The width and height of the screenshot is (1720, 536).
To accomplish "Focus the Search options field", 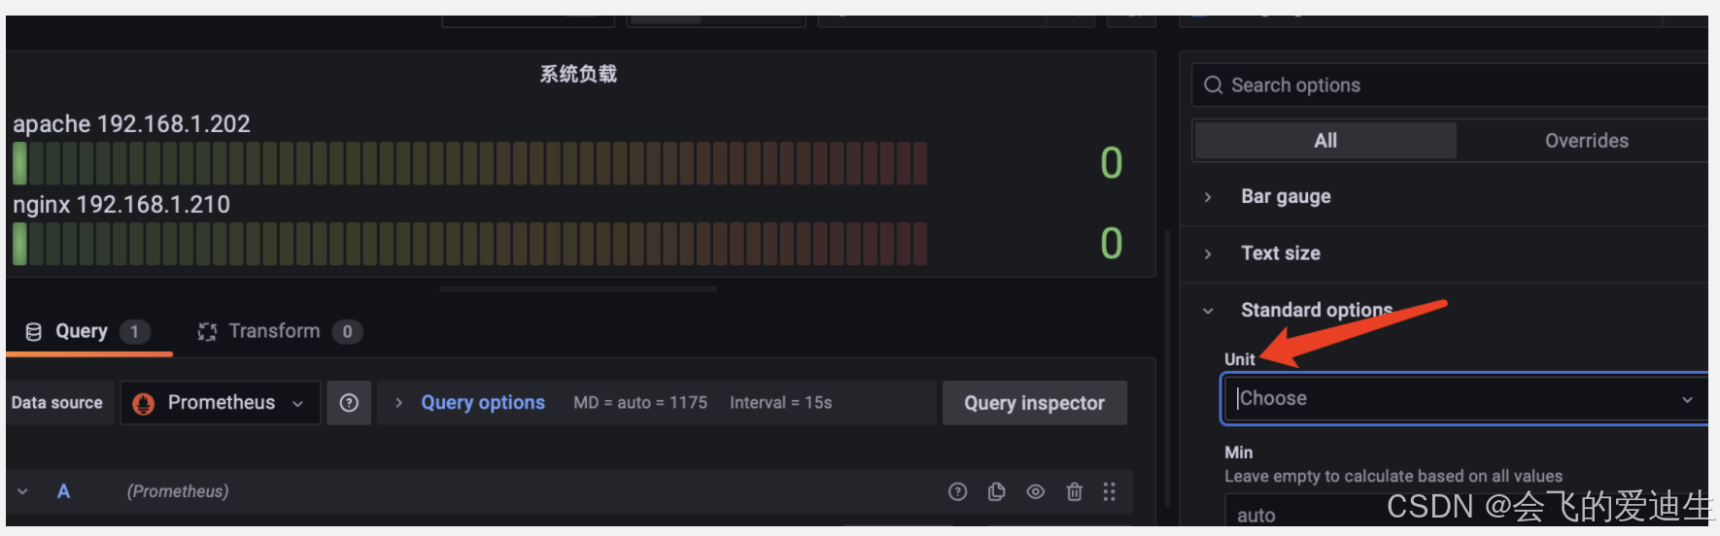I will [1449, 85].
